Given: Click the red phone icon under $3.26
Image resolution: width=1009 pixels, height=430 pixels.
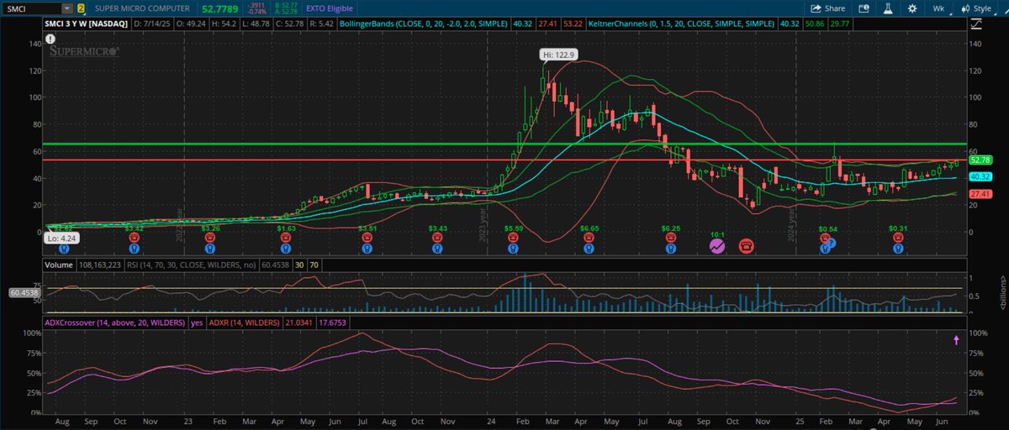Looking at the screenshot, I should pos(210,238).
